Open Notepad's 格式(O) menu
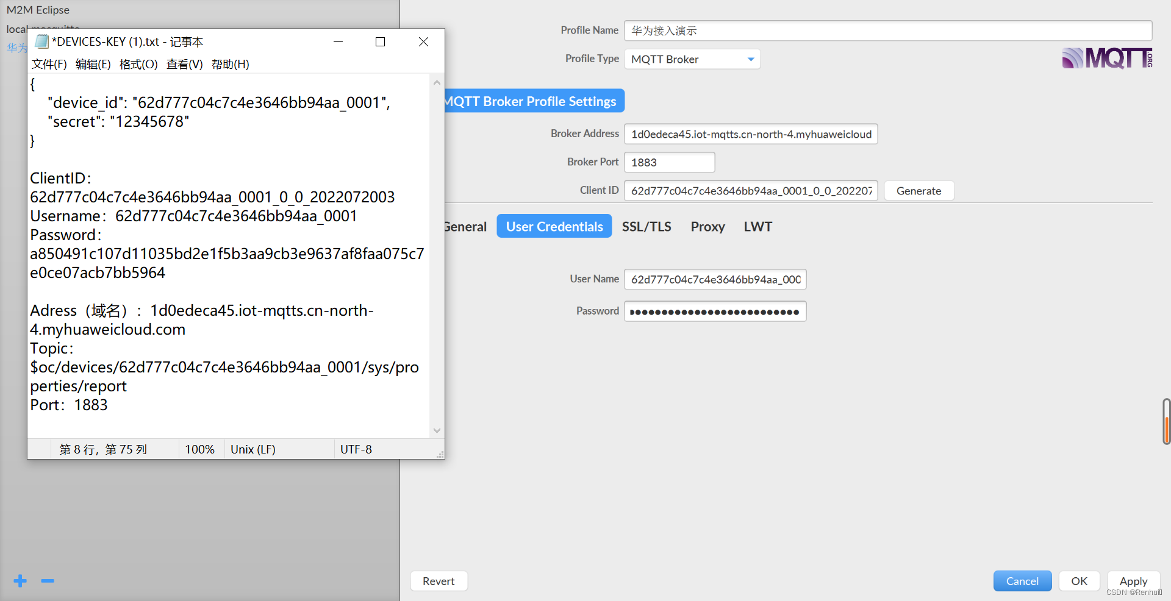 point(138,64)
